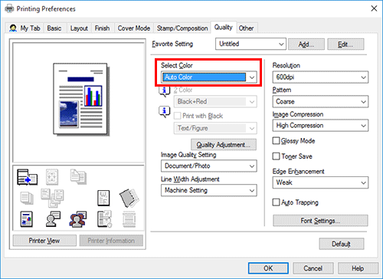The height and width of the screenshot is (279, 383).
Task: Open the Edge Enhancement dropdown
Action: pos(320,182)
